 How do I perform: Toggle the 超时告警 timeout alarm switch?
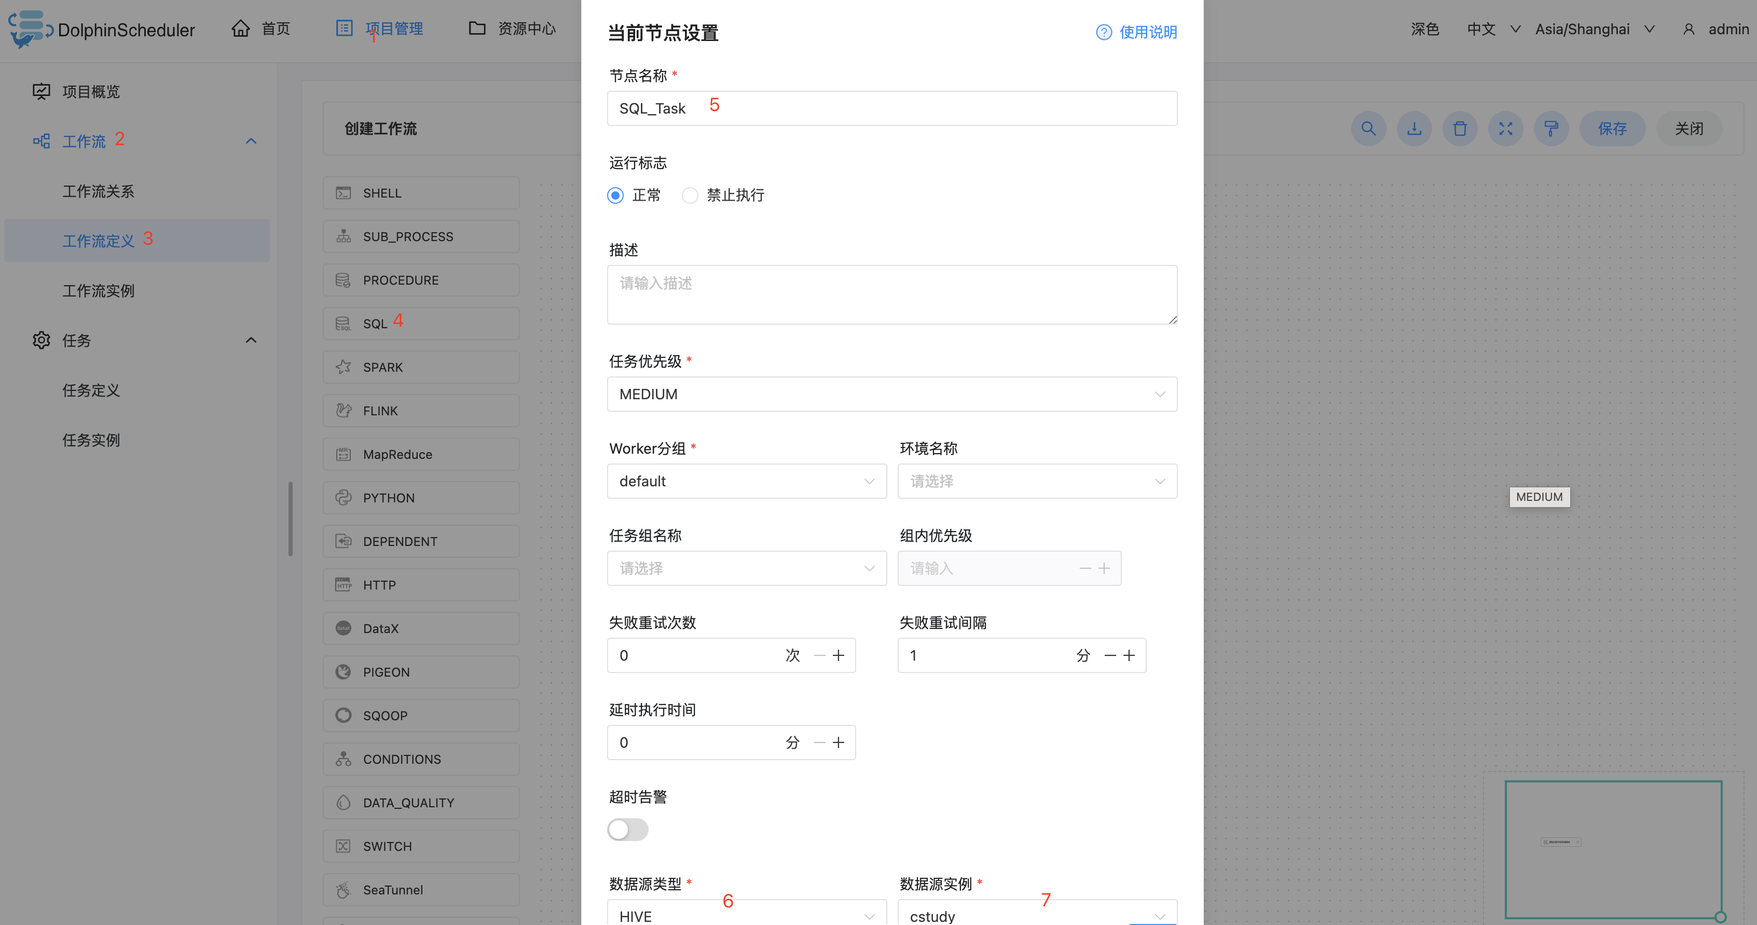coord(627,829)
